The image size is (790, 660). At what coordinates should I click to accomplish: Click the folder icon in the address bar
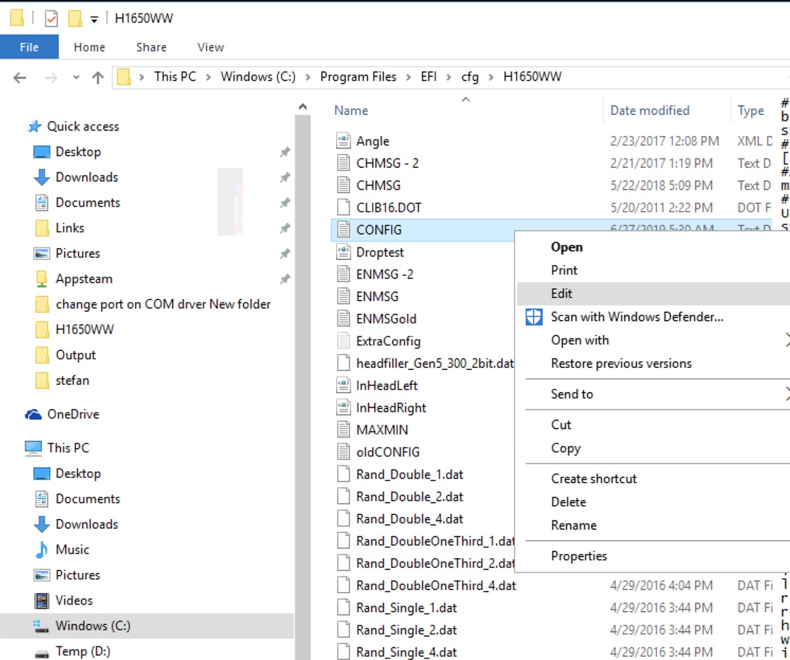pos(125,76)
